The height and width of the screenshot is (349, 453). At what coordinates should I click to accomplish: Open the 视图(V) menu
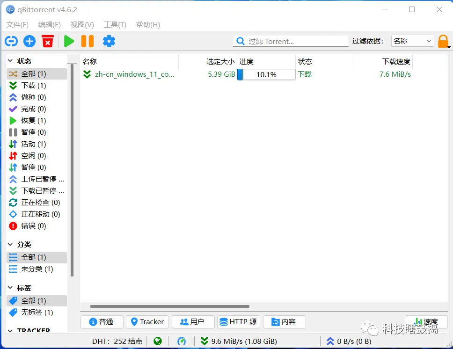click(x=82, y=25)
